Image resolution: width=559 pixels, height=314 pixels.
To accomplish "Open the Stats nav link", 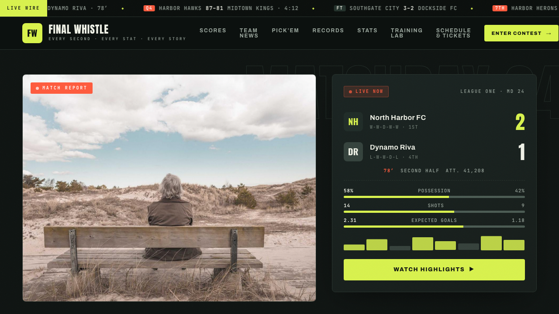I will coord(367,31).
